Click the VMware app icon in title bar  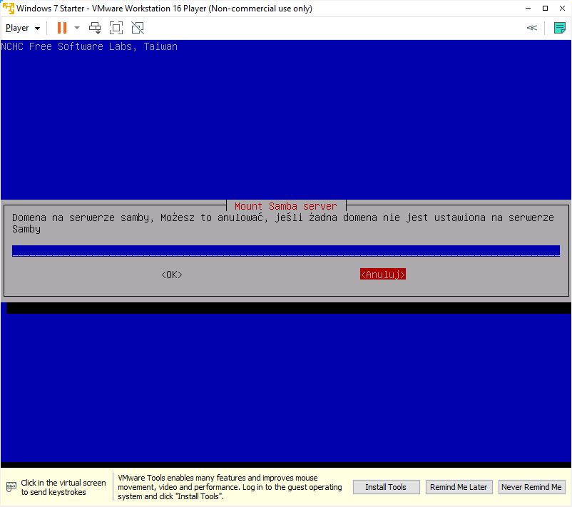[9, 9]
